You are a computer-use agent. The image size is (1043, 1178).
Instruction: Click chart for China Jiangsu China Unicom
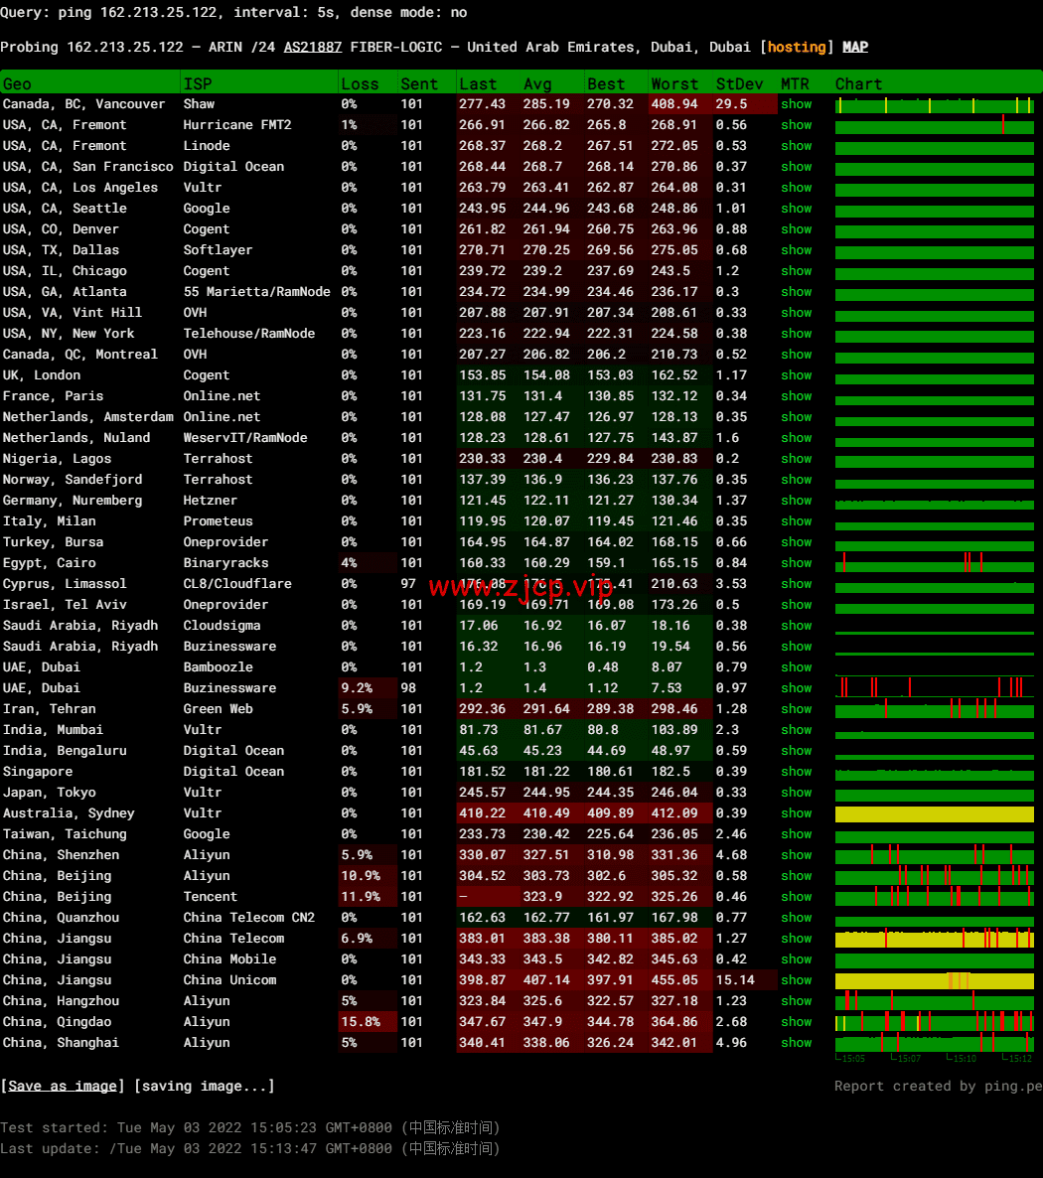(x=934, y=980)
